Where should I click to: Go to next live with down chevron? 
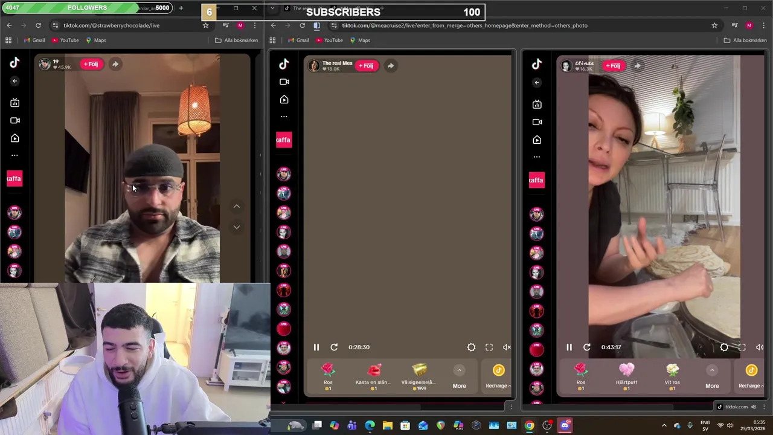pos(237,227)
